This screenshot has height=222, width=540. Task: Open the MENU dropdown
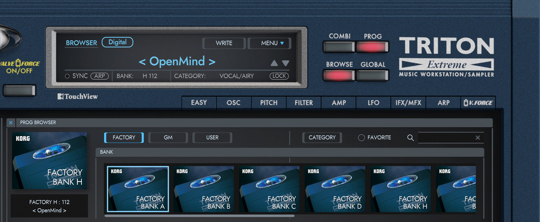[x=270, y=43]
